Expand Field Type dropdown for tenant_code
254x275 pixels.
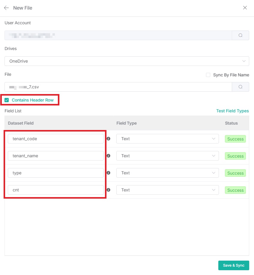167,139
